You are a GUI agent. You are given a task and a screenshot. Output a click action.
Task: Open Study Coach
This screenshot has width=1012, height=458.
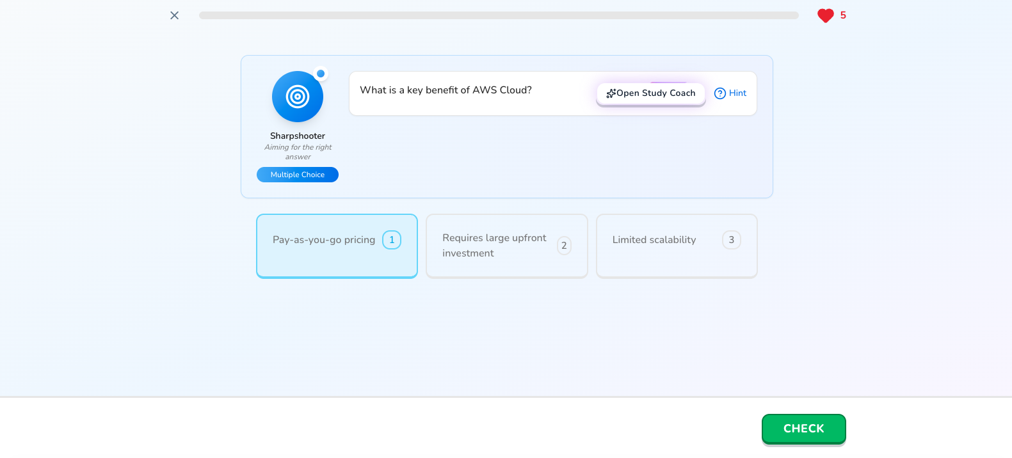(x=651, y=93)
